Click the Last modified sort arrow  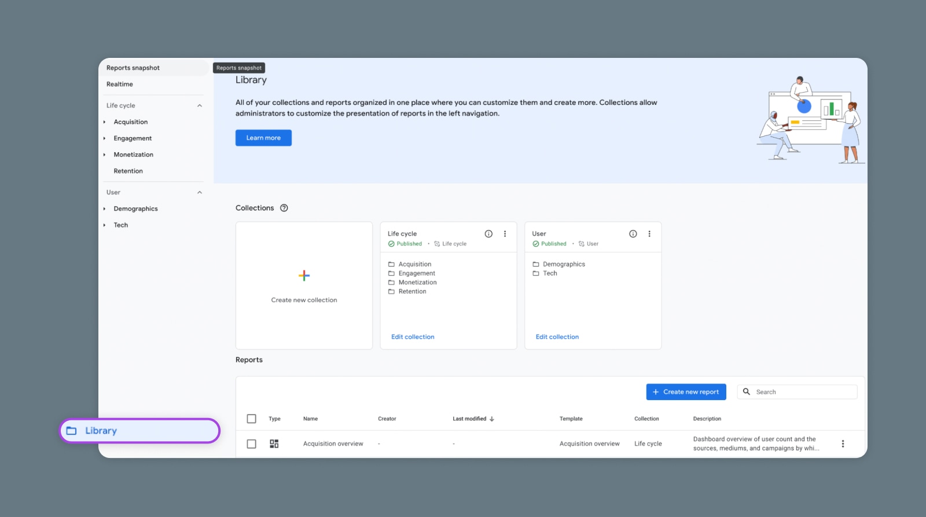pos(492,419)
